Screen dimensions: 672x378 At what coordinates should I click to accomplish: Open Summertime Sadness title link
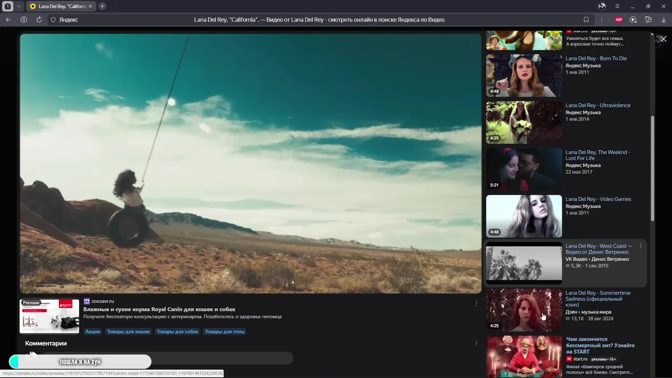598,299
